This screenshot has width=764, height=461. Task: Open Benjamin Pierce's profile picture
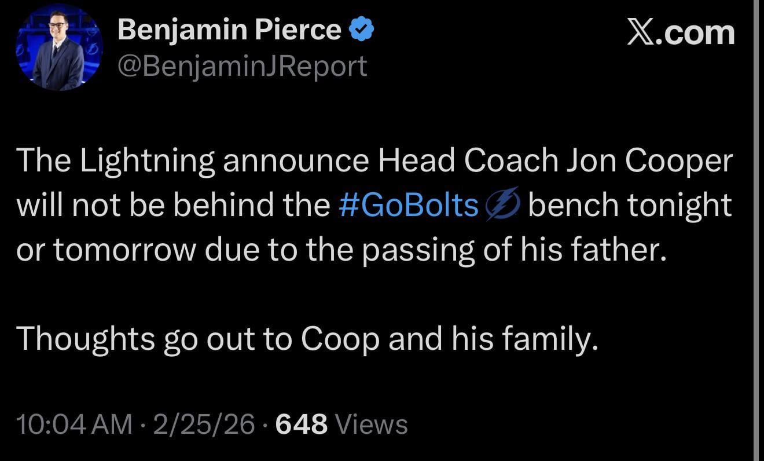(60, 47)
